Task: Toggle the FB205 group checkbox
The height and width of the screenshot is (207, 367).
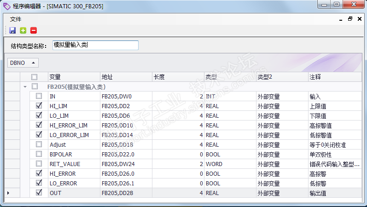Action: pyautogui.click(x=35, y=86)
